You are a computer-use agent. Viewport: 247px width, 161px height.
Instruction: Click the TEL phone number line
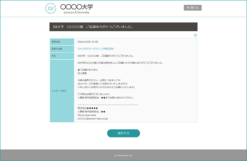pos(87,115)
